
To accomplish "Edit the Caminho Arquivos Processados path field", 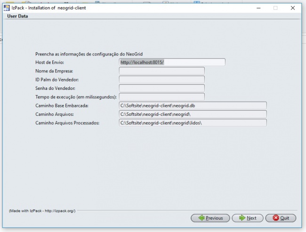I will [x=193, y=123].
